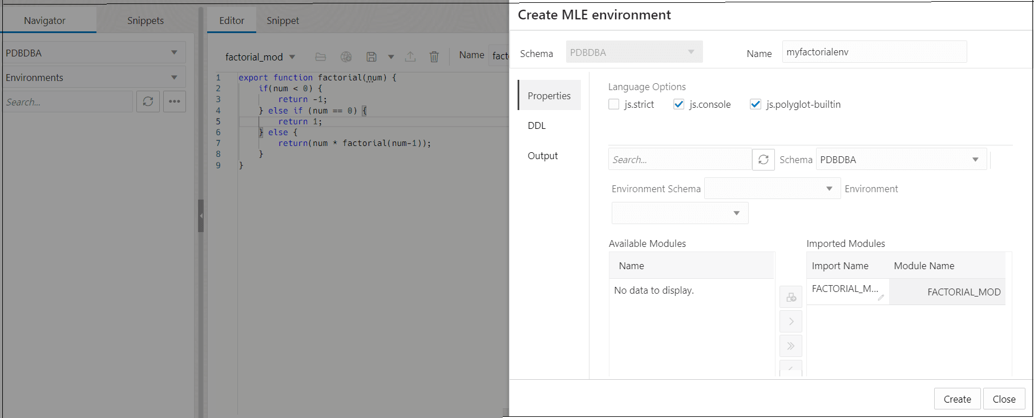This screenshot has height=418, width=1034.
Task: Click the Close button in the dialog
Action: click(x=1004, y=399)
